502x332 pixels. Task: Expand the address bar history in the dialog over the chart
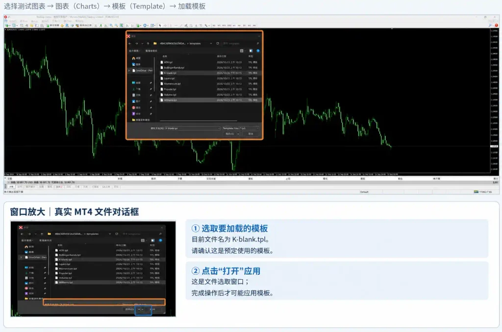click(211, 44)
